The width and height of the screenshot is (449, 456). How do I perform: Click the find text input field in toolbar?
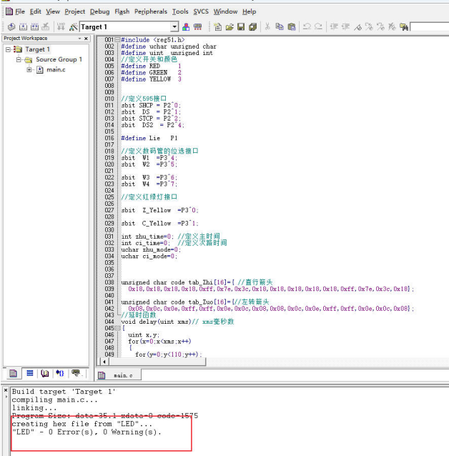430,27
